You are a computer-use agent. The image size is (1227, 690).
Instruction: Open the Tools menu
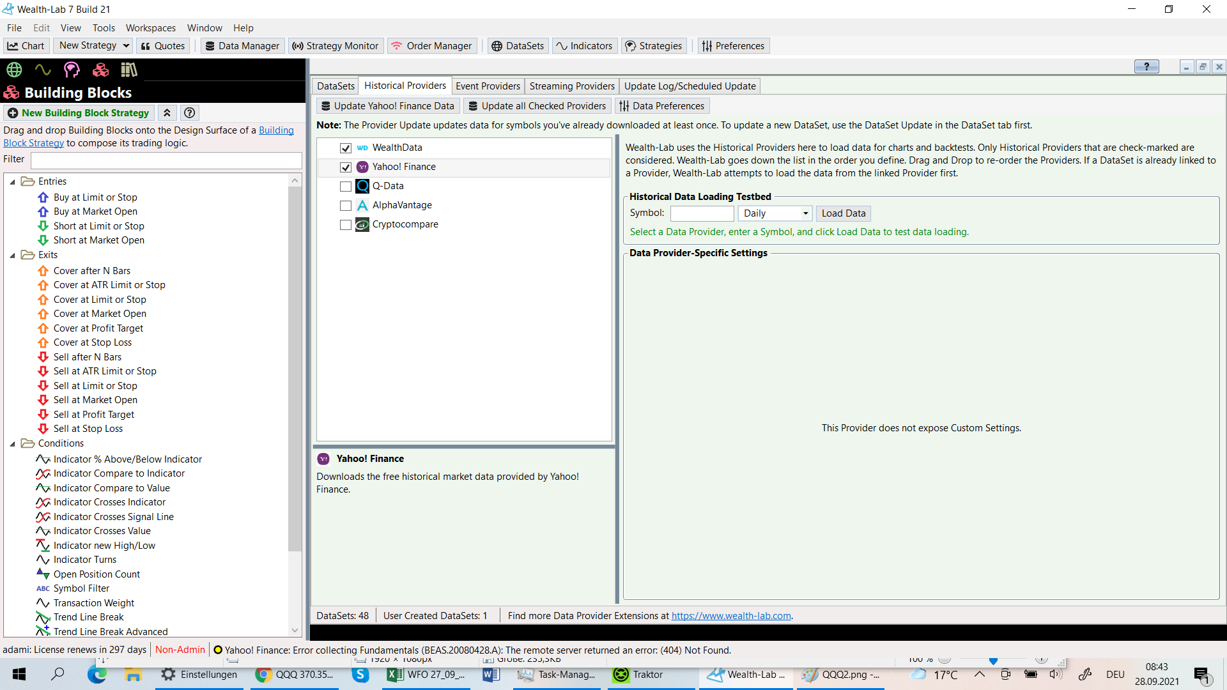click(x=104, y=28)
